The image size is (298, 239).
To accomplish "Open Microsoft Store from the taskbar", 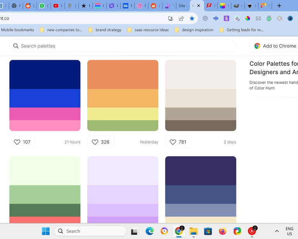I will pos(208,231).
